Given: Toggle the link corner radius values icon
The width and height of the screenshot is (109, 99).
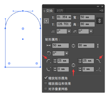Looking at the screenshot, I should [x=73, y=65].
